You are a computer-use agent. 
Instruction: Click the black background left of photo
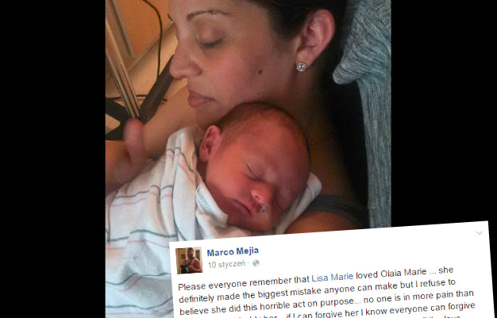pos(52,159)
